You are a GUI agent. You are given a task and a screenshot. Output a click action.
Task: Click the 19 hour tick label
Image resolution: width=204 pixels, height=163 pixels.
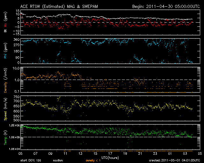[x=126, y=153]
